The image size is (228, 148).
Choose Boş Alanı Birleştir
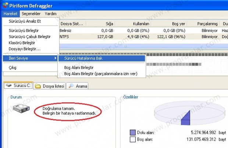pos(102,68)
